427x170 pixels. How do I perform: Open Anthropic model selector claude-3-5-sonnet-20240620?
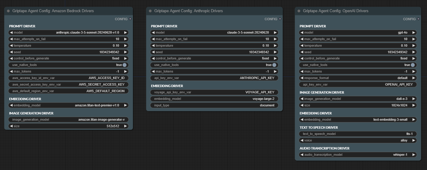point(214,33)
